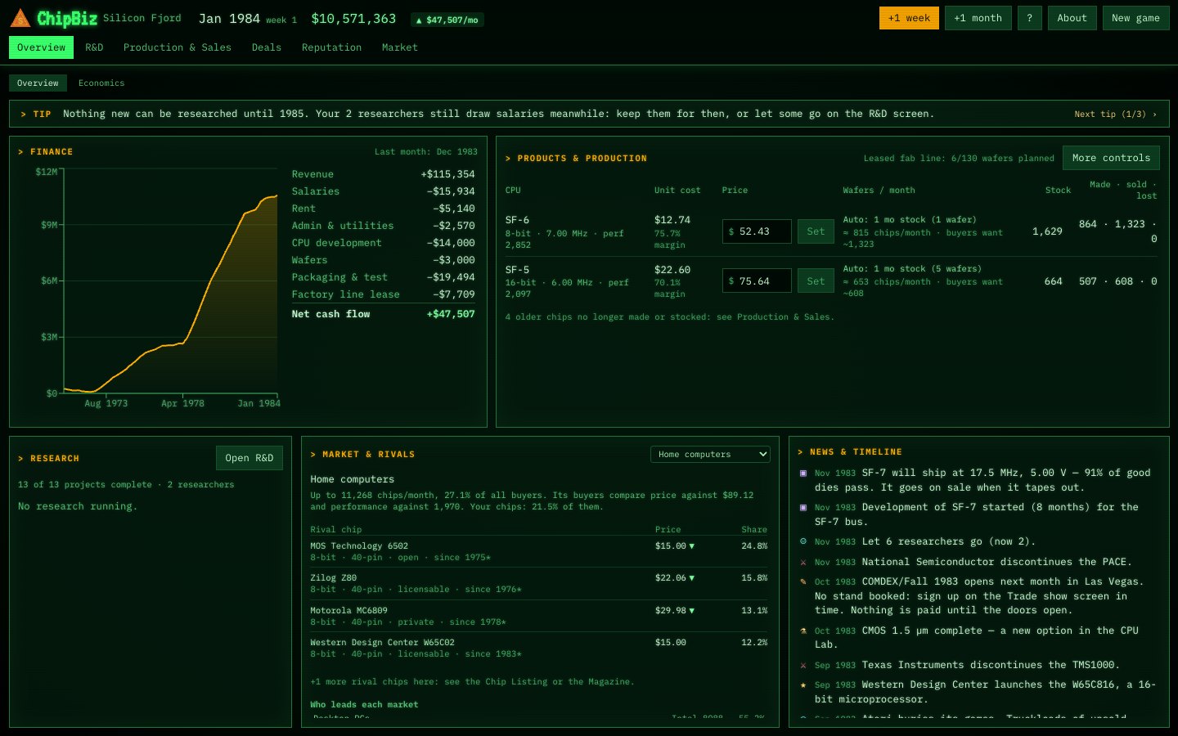The width and height of the screenshot is (1178, 736).
Task: Edit the SF-6 price field showing 52.43
Action: click(x=757, y=231)
